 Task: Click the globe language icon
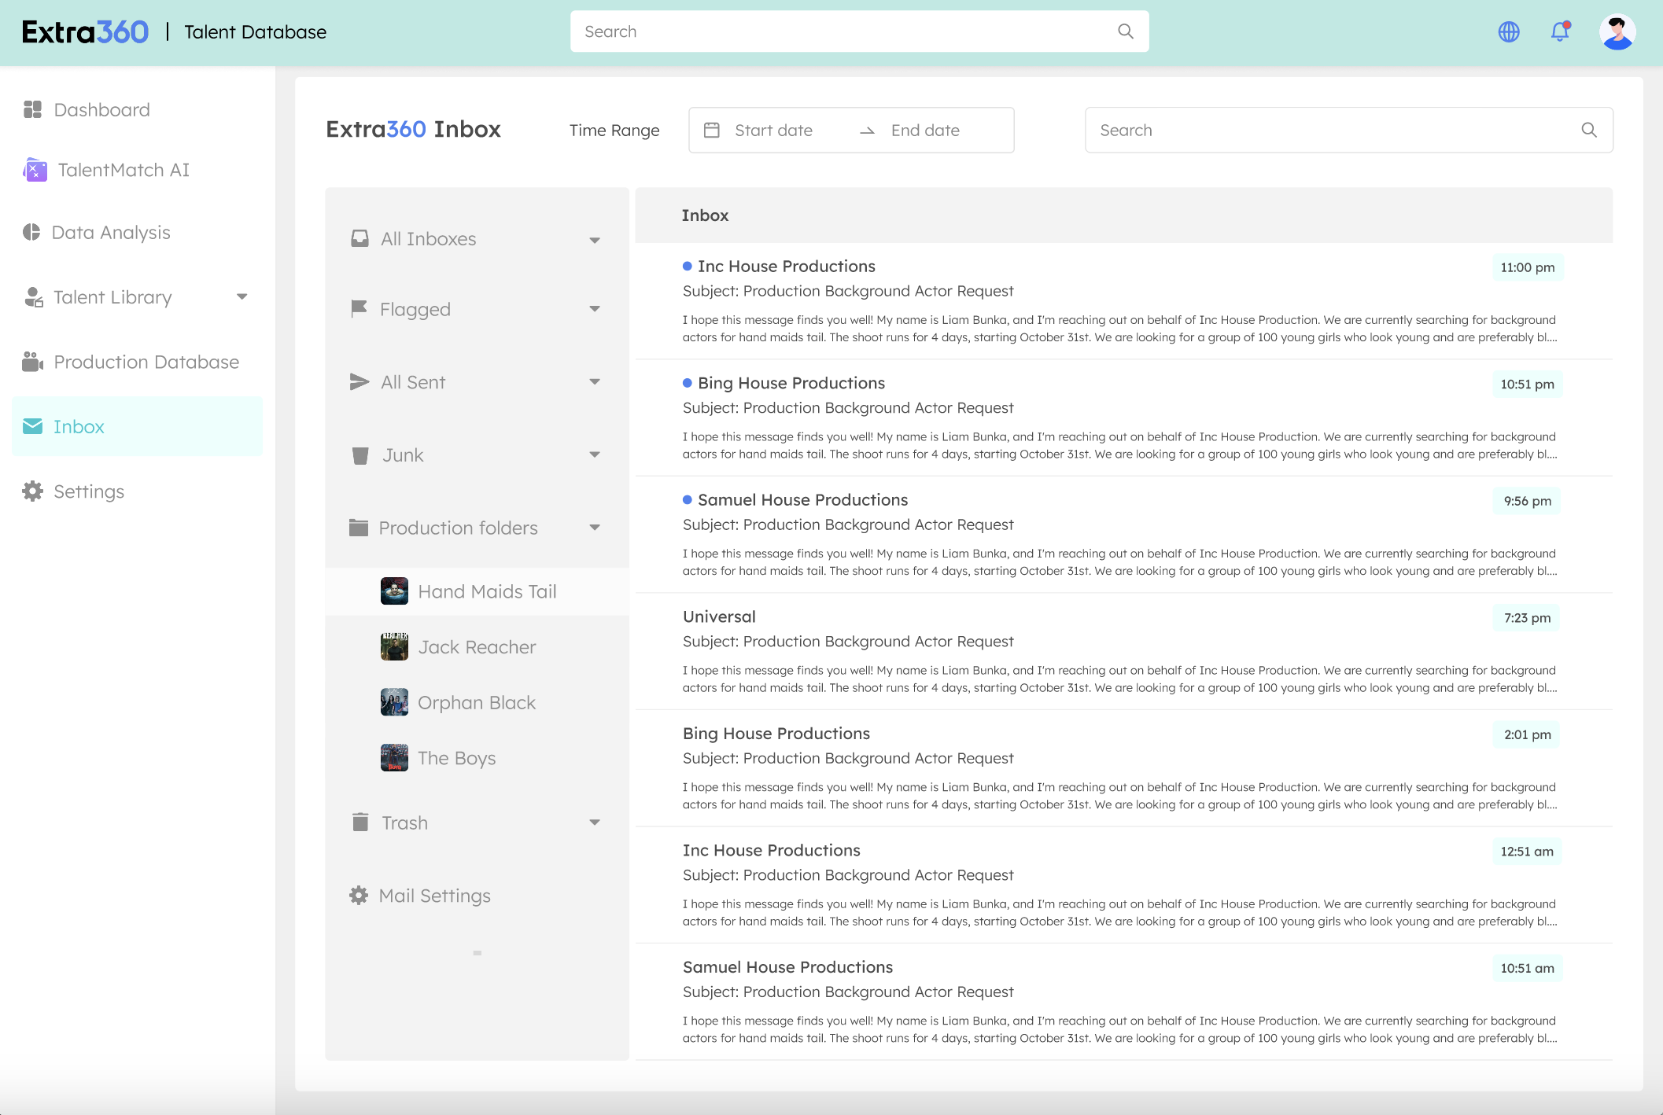tap(1509, 31)
